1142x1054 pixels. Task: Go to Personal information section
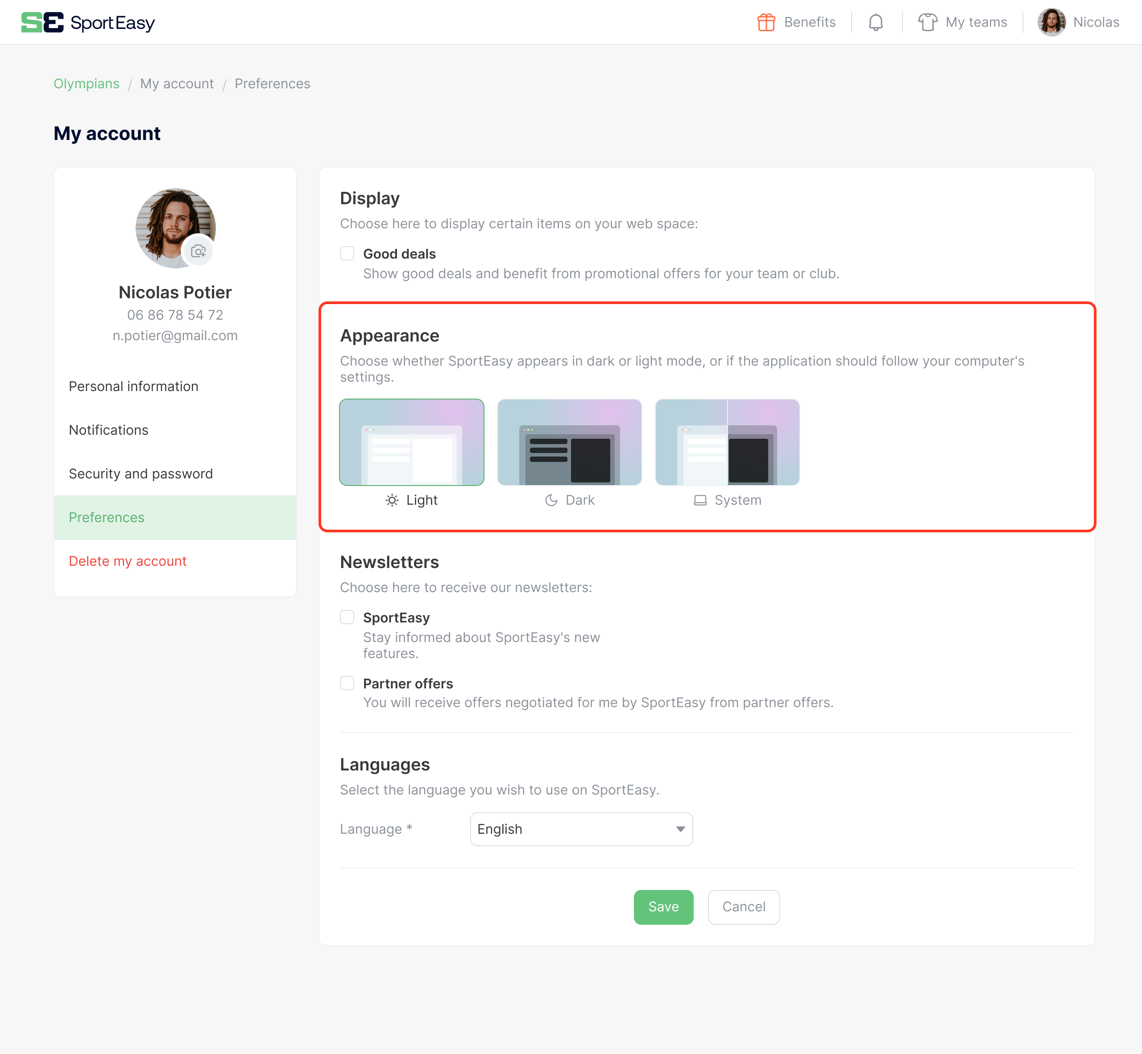point(133,386)
